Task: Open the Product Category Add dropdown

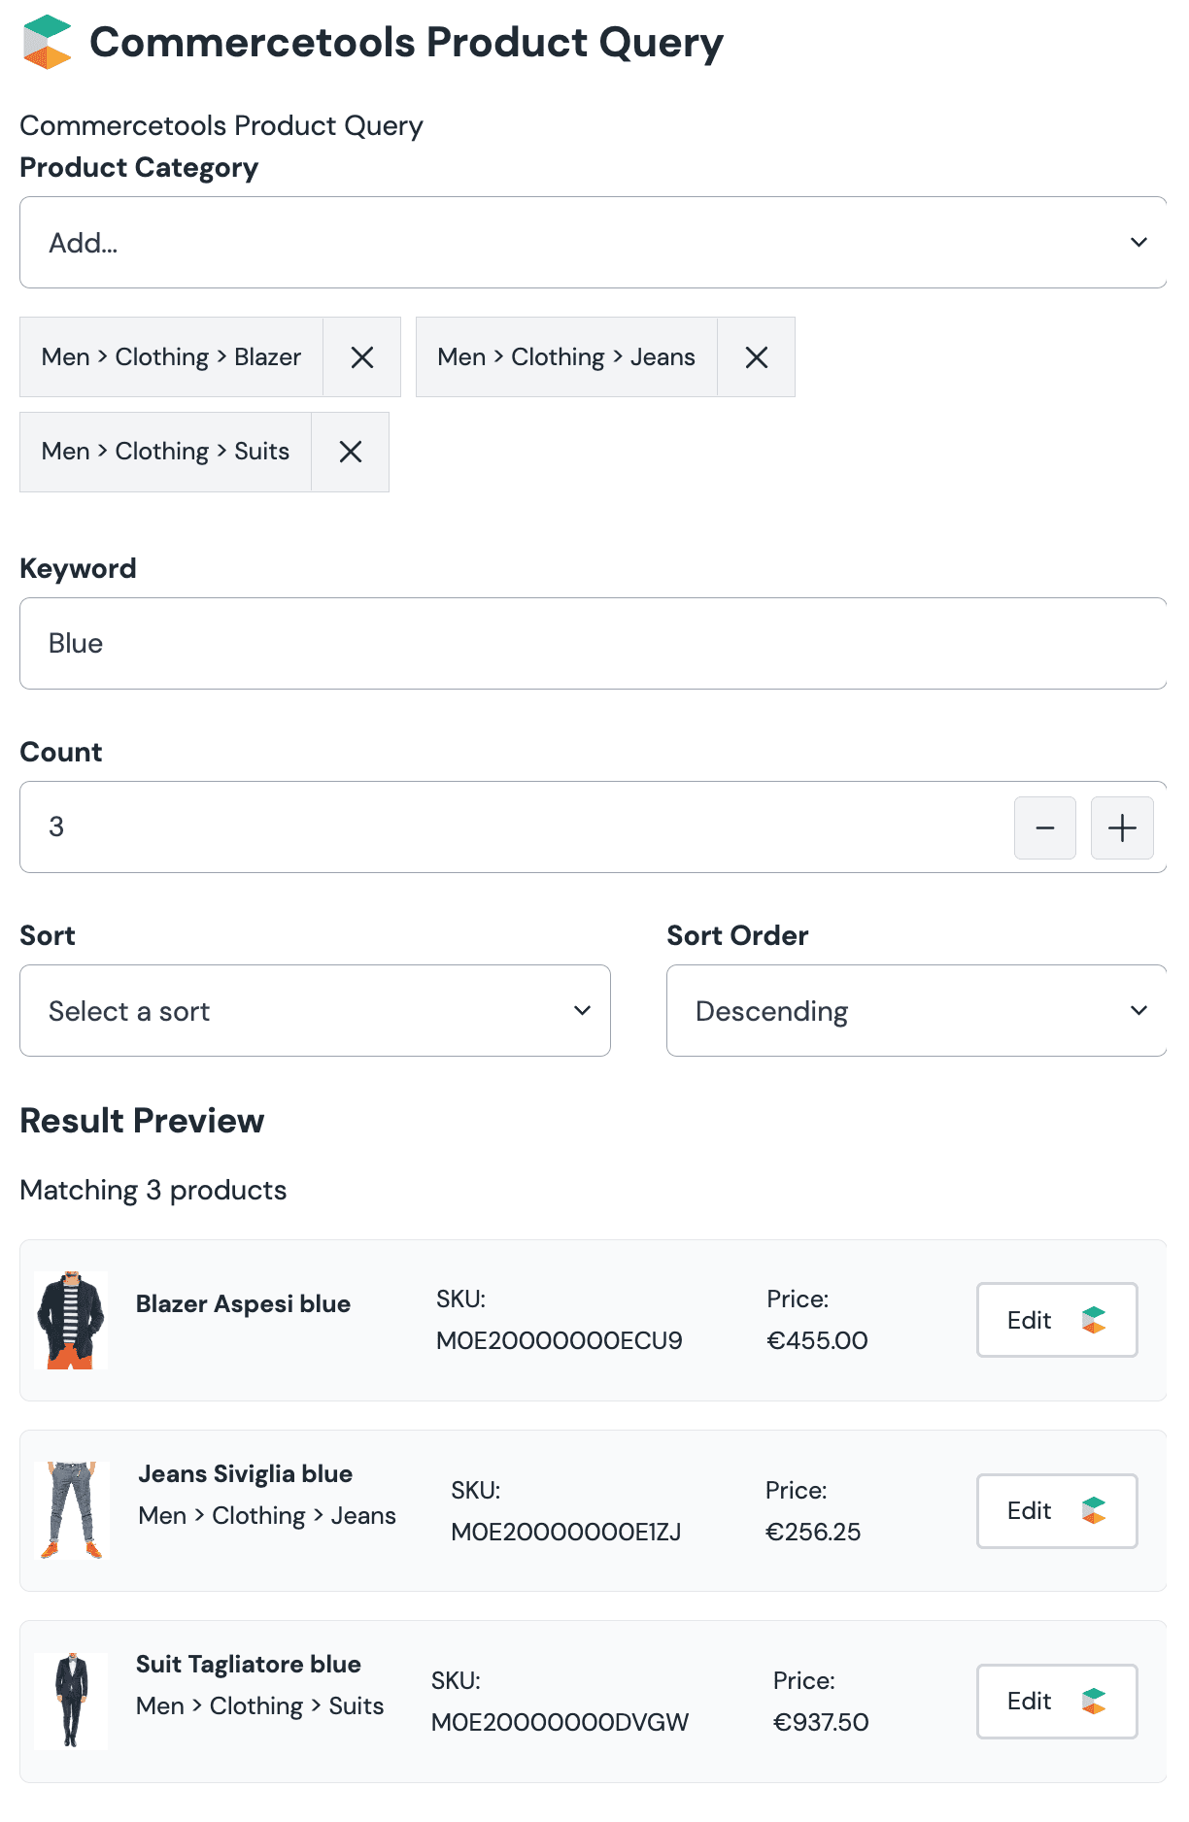Action: (593, 243)
